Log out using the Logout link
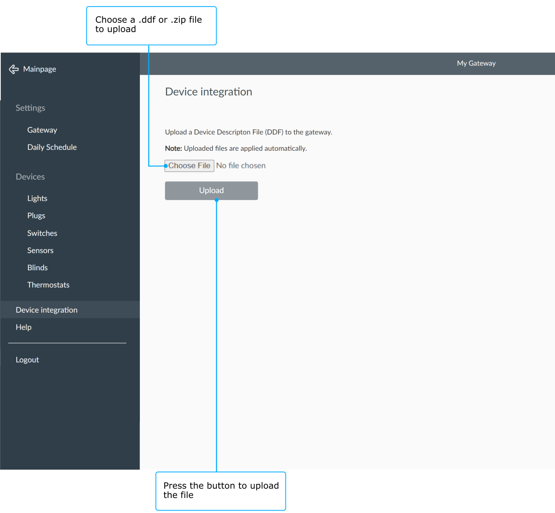The width and height of the screenshot is (555, 513). [27, 360]
